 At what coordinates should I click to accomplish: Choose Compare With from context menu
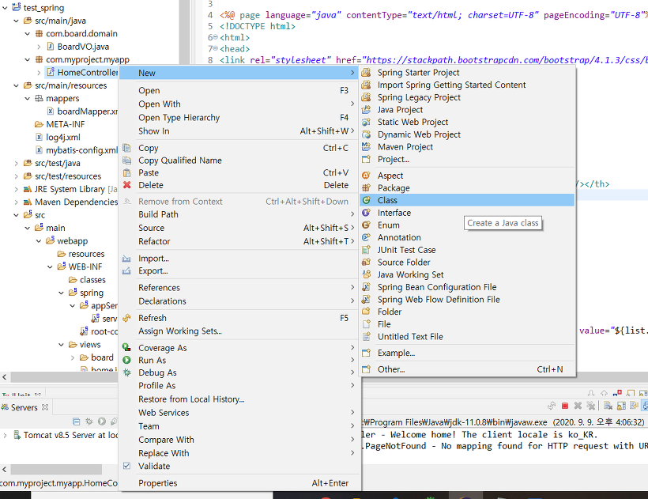click(239, 440)
